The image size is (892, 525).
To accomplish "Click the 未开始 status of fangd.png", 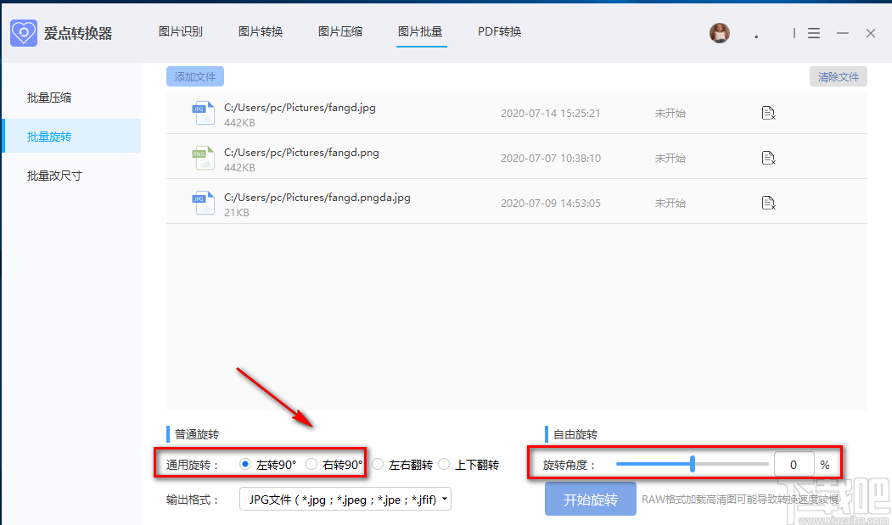I will point(670,158).
